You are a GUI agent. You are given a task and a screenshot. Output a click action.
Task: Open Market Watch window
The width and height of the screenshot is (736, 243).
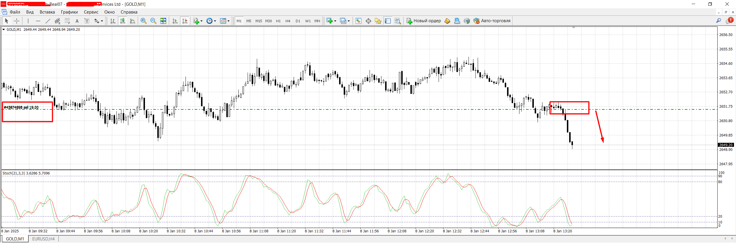358,21
